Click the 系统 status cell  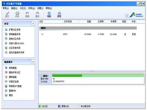pyautogui.click(x=134, y=34)
